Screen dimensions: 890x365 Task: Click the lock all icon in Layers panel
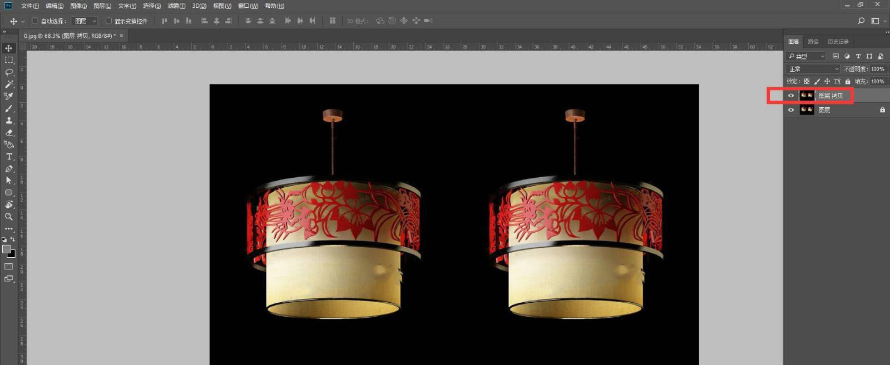848,82
